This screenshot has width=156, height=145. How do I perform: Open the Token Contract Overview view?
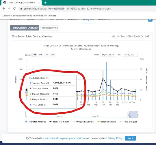tap(25, 28)
